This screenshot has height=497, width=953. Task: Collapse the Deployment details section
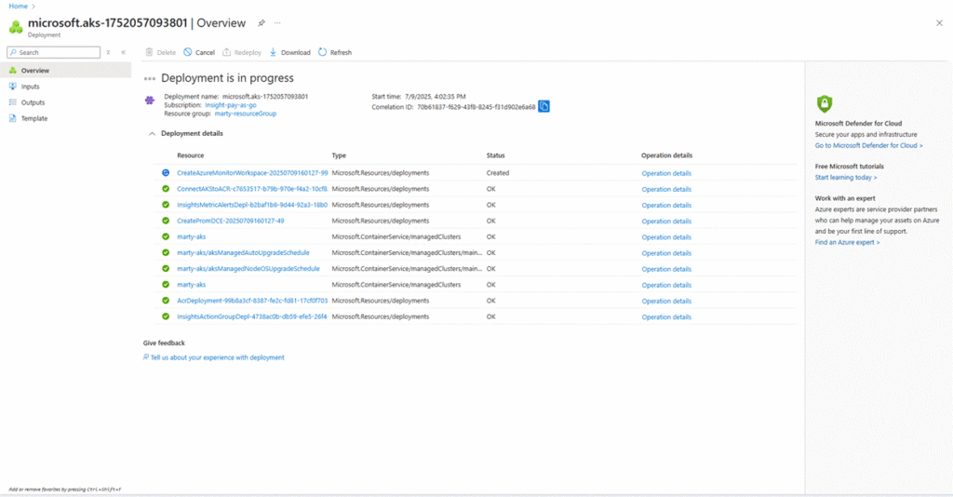pos(152,133)
